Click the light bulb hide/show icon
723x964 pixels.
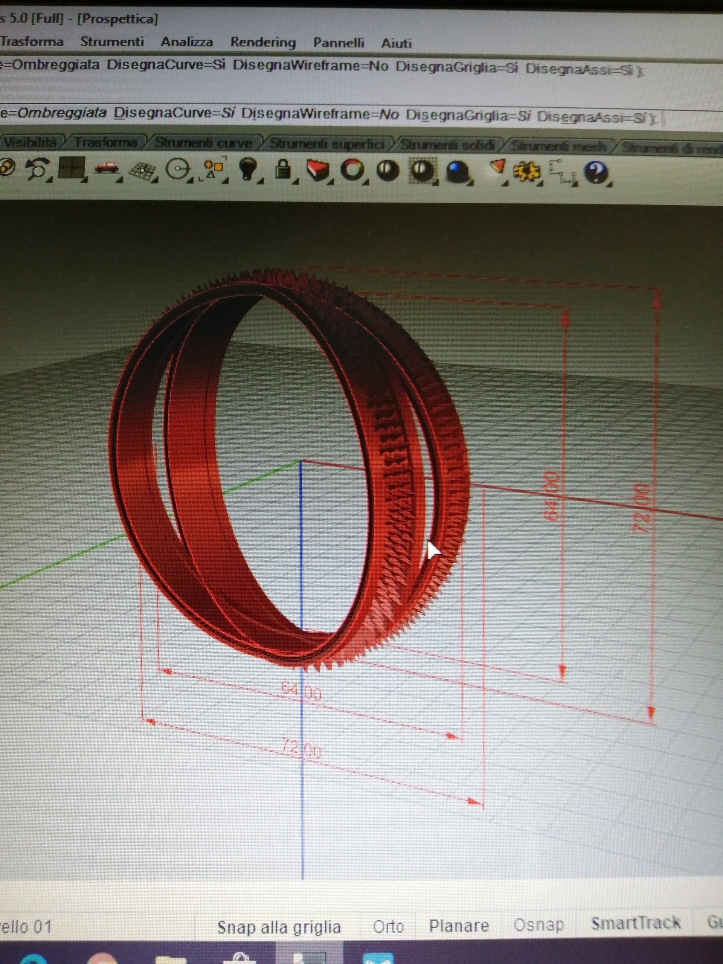point(249,169)
